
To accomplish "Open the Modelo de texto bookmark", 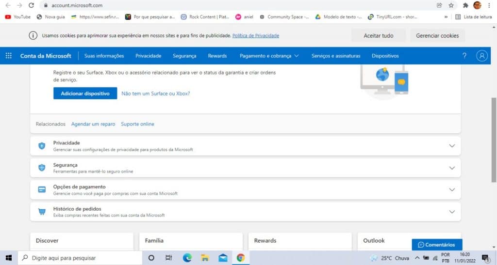I will 338,17.
